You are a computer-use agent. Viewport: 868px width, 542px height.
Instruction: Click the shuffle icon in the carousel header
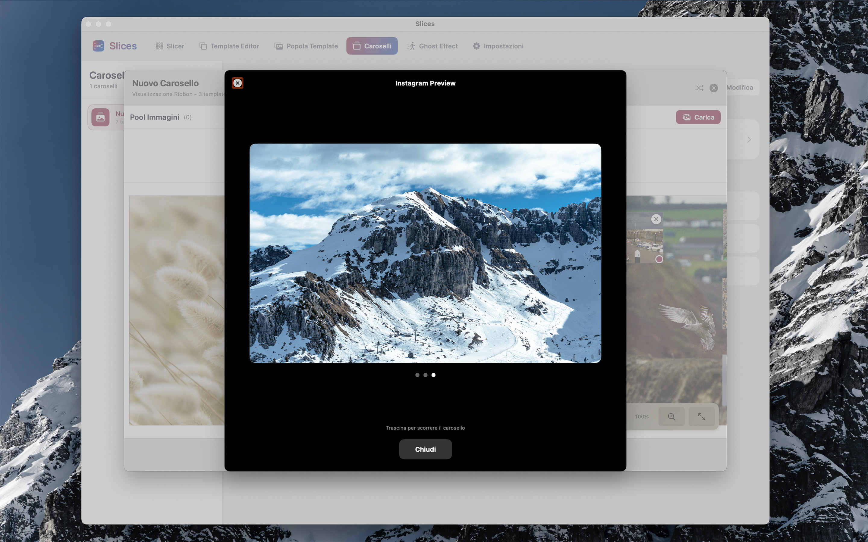pos(699,88)
